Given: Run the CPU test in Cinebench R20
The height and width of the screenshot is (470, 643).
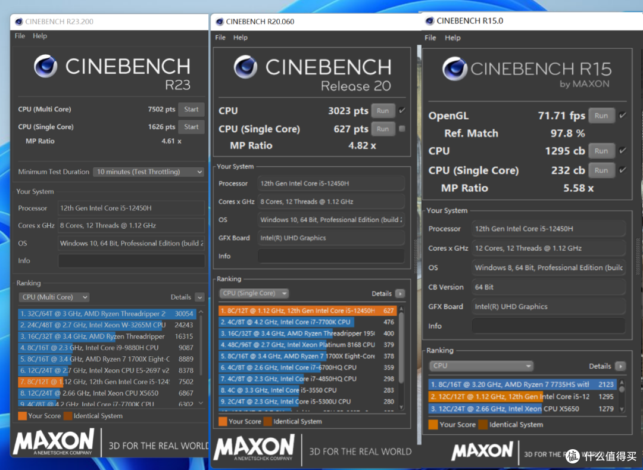Looking at the screenshot, I should click(383, 111).
